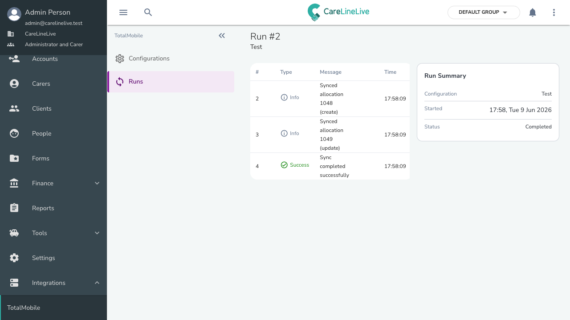Click 'Synced allocation 1048 (create)' message

[x=332, y=99]
